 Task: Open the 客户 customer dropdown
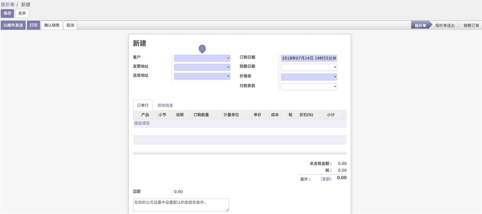click(202, 58)
